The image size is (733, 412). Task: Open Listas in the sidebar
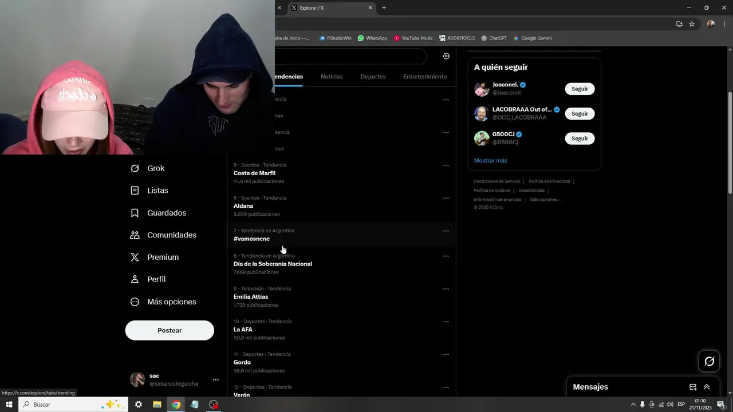pos(149,191)
